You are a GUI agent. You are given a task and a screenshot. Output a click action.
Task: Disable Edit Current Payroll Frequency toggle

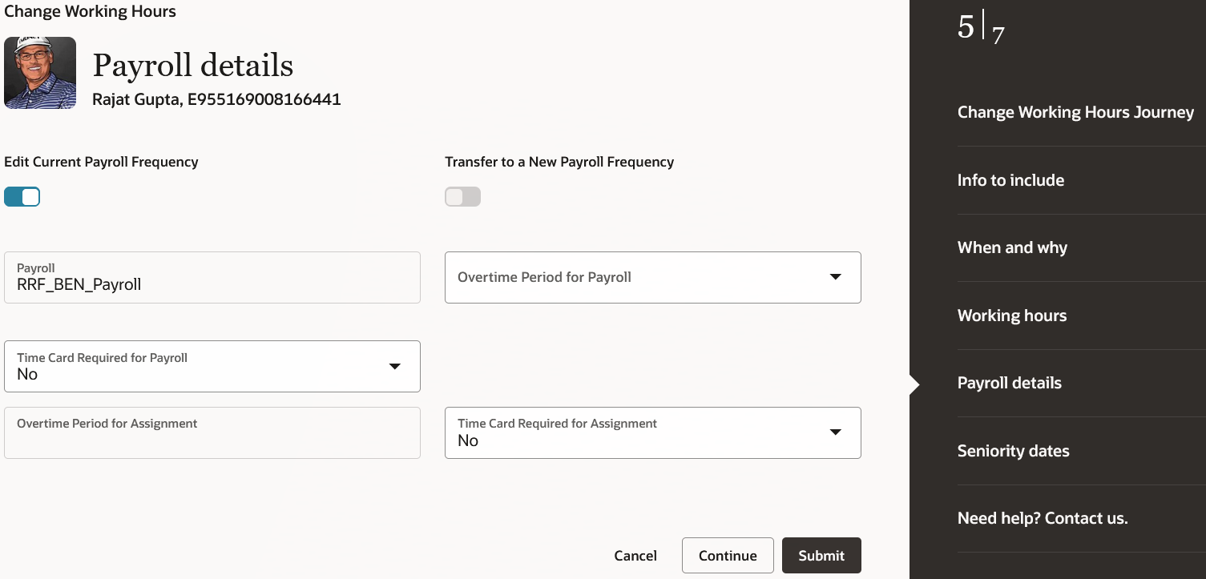click(22, 196)
